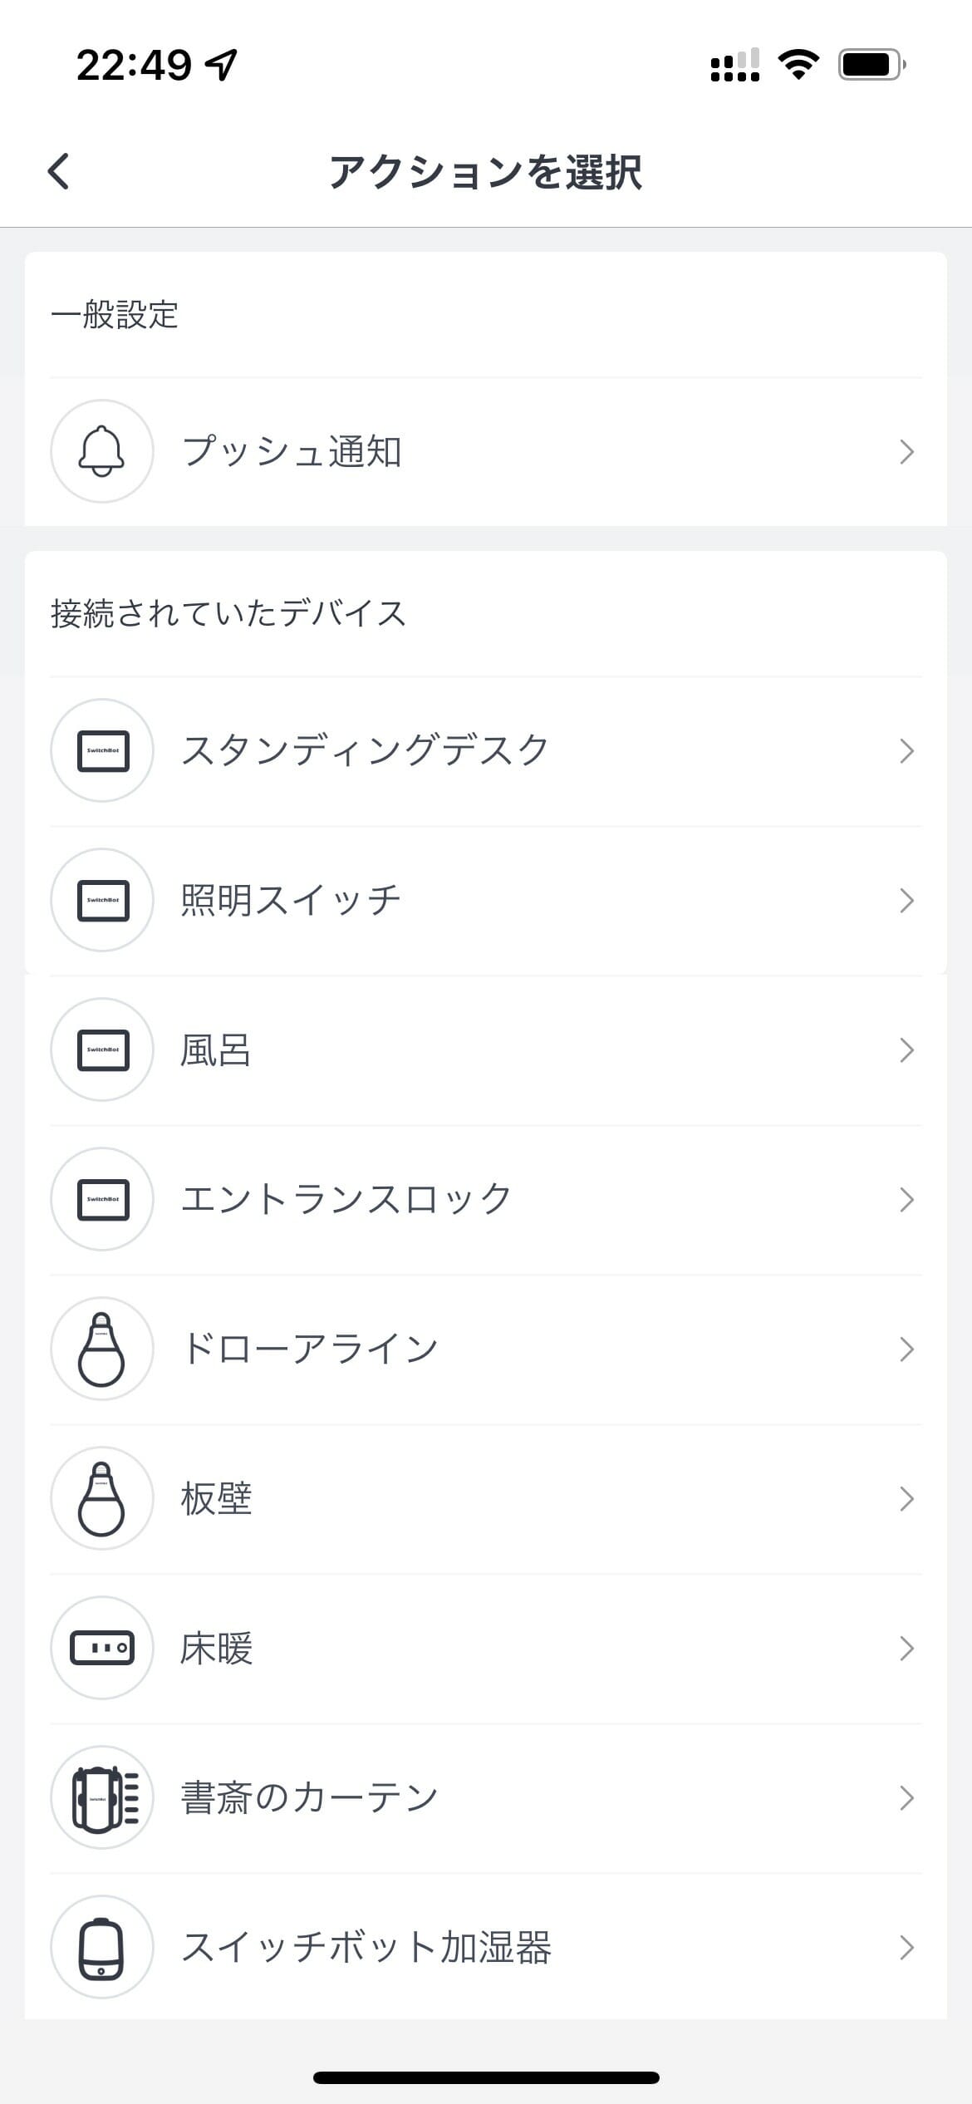
Task: Tap the 風呂 device icon
Action: pos(102,1050)
